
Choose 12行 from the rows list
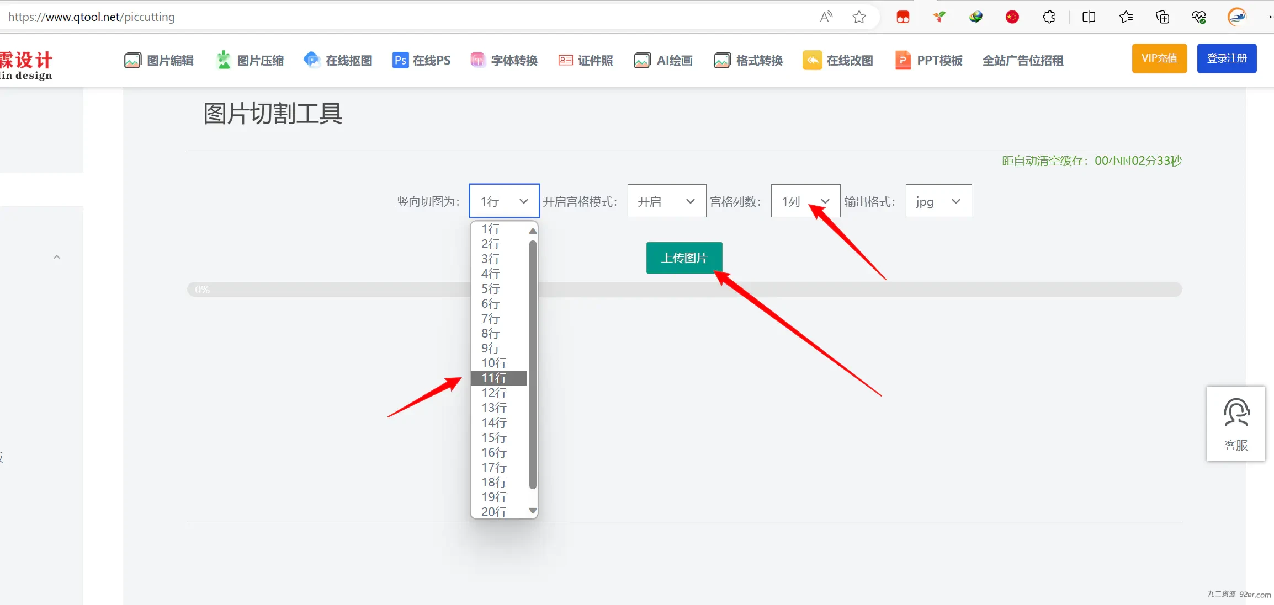pyautogui.click(x=499, y=393)
